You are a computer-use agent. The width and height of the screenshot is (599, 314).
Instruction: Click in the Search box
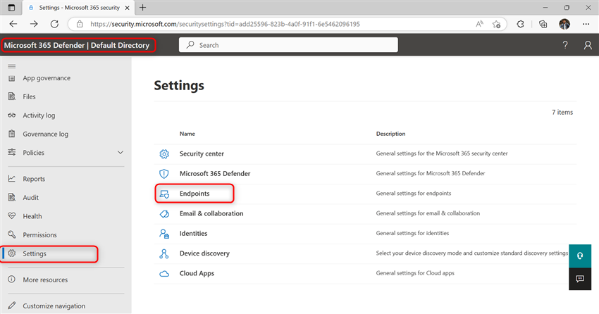[x=288, y=45]
